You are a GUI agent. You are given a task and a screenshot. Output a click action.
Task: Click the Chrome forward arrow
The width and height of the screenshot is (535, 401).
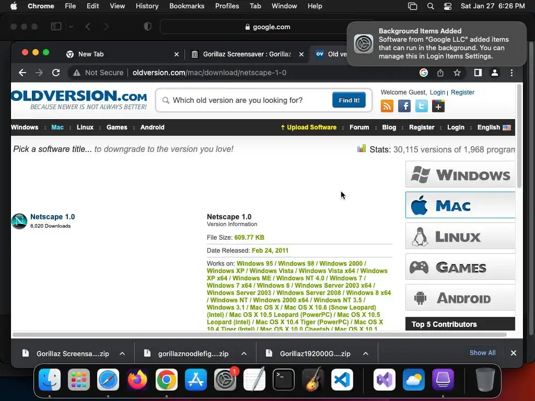point(39,73)
